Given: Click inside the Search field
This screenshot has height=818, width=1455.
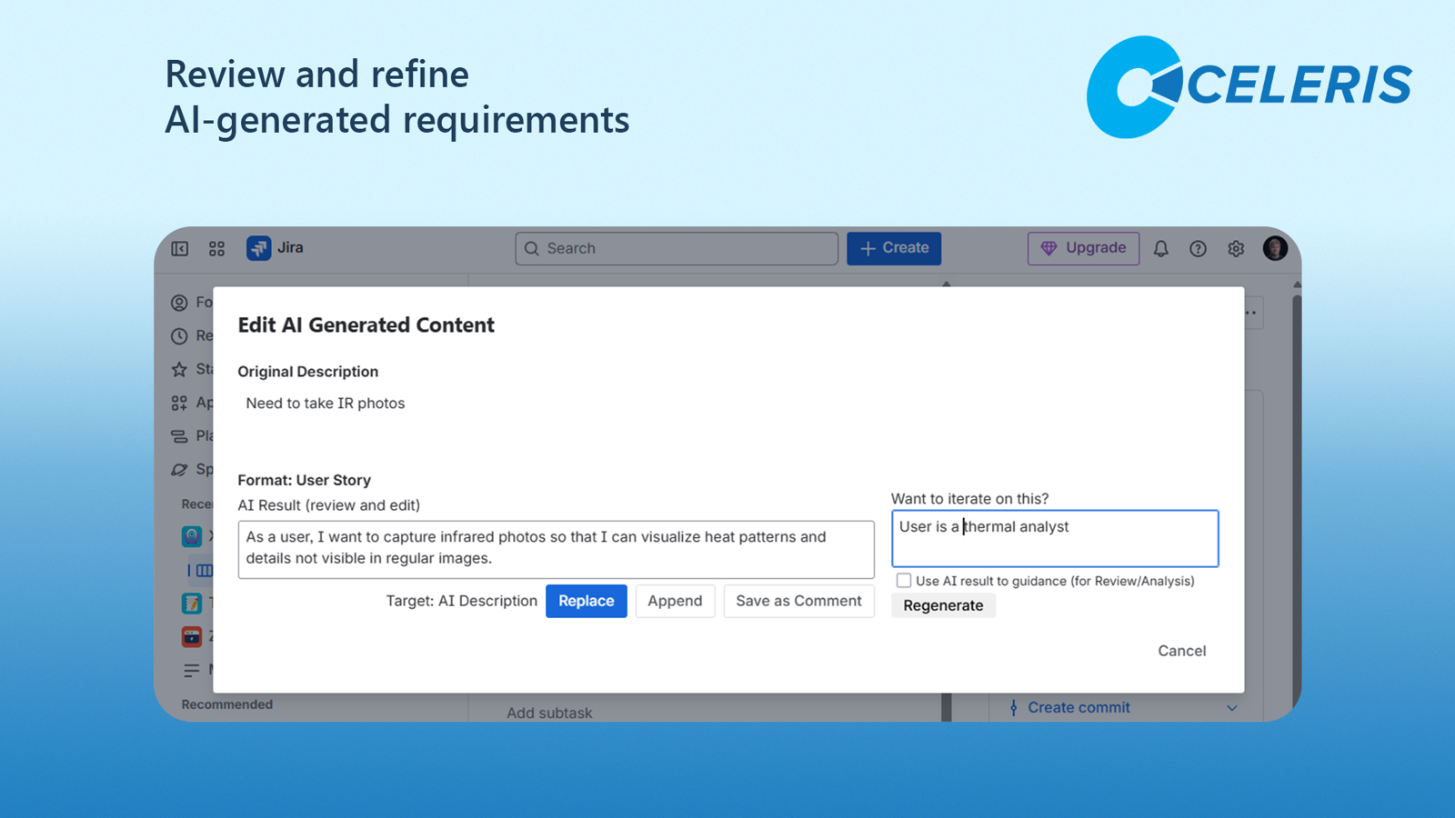Looking at the screenshot, I should point(677,248).
